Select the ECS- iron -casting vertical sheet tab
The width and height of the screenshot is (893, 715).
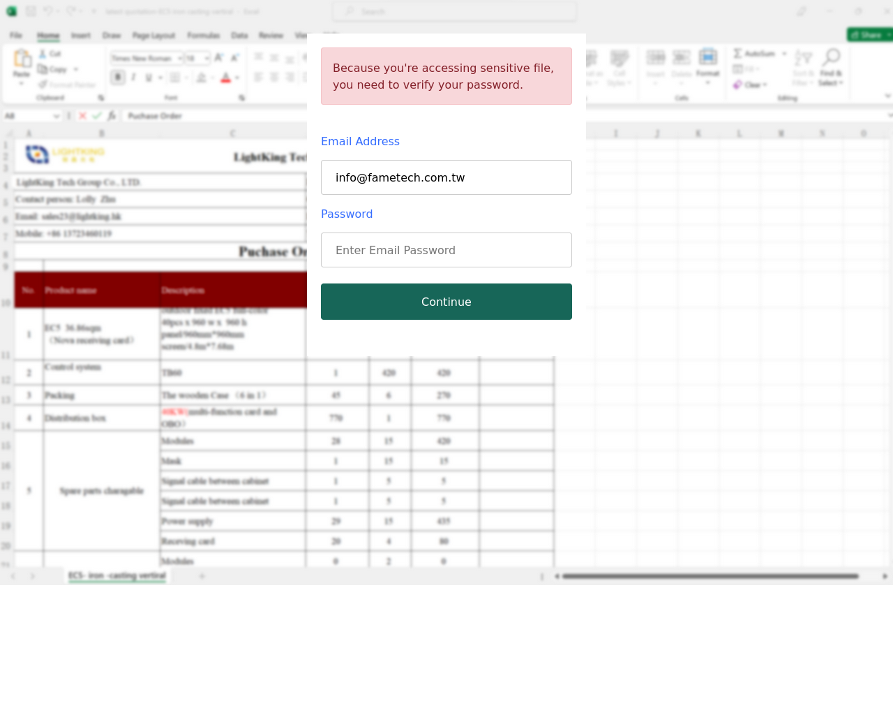click(117, 576)
